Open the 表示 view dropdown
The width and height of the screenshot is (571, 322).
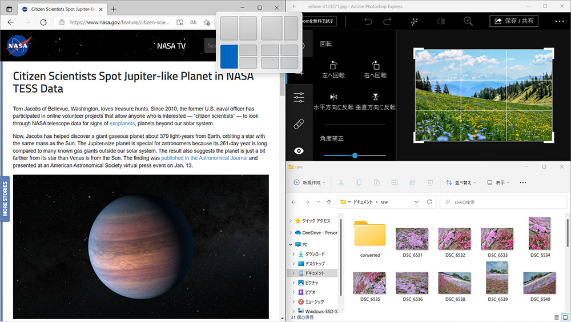[x=498, y=182]
